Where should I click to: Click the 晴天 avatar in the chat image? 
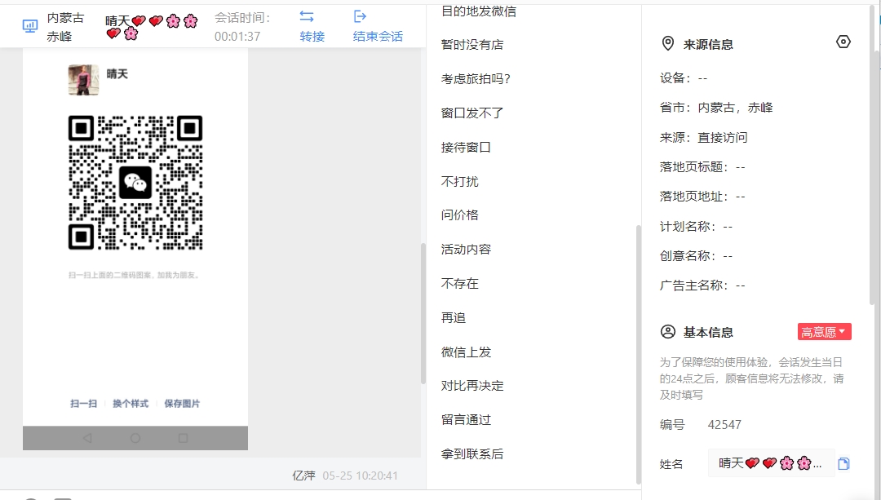coord(83,80)
